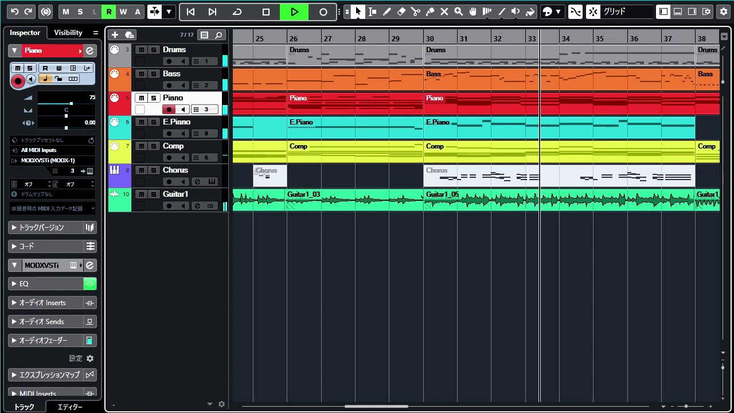The height and width of the screenshot is (413, 734).
Task: Click the horizontal zoom slider
Action: 691,406
